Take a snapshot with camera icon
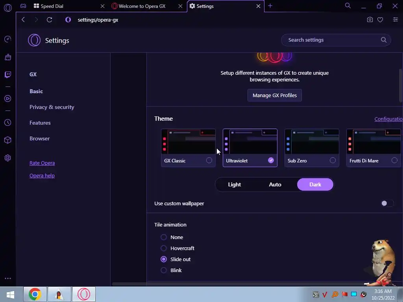Image resolution: width=403 pixels, height=302 pixels. (370, 20)
